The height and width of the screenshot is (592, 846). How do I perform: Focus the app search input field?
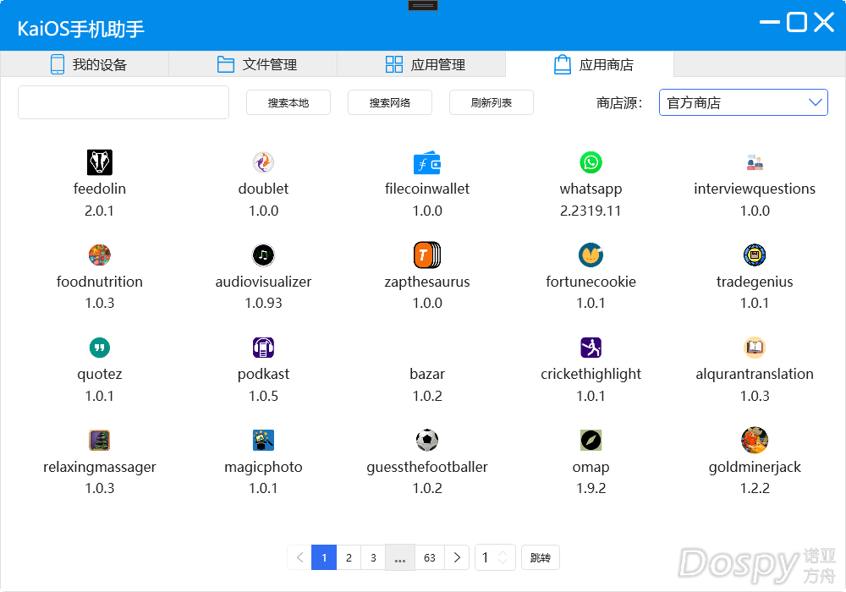coord(124,102)
